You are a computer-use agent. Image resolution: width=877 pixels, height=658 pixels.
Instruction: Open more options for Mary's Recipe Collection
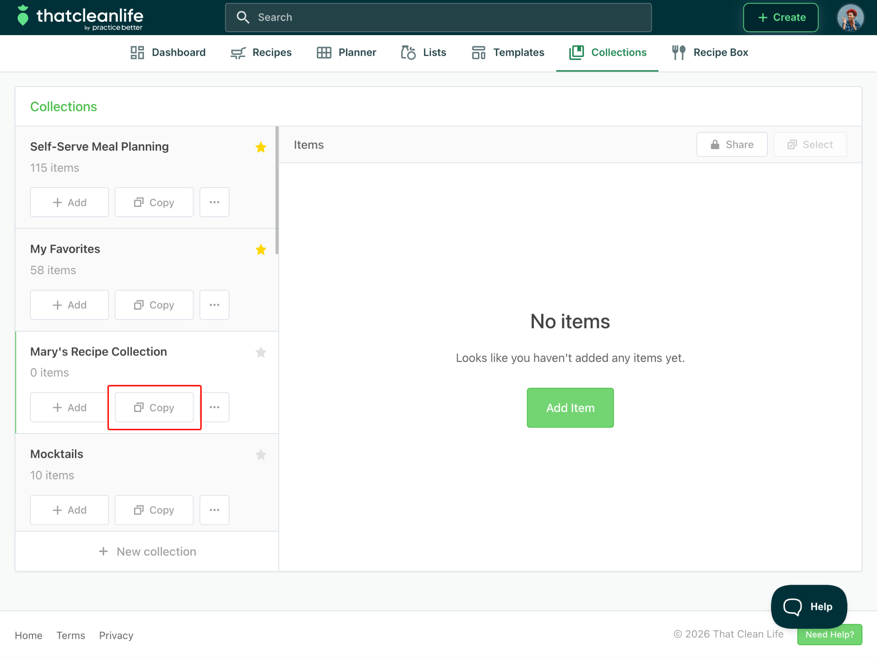coord(215,407)
